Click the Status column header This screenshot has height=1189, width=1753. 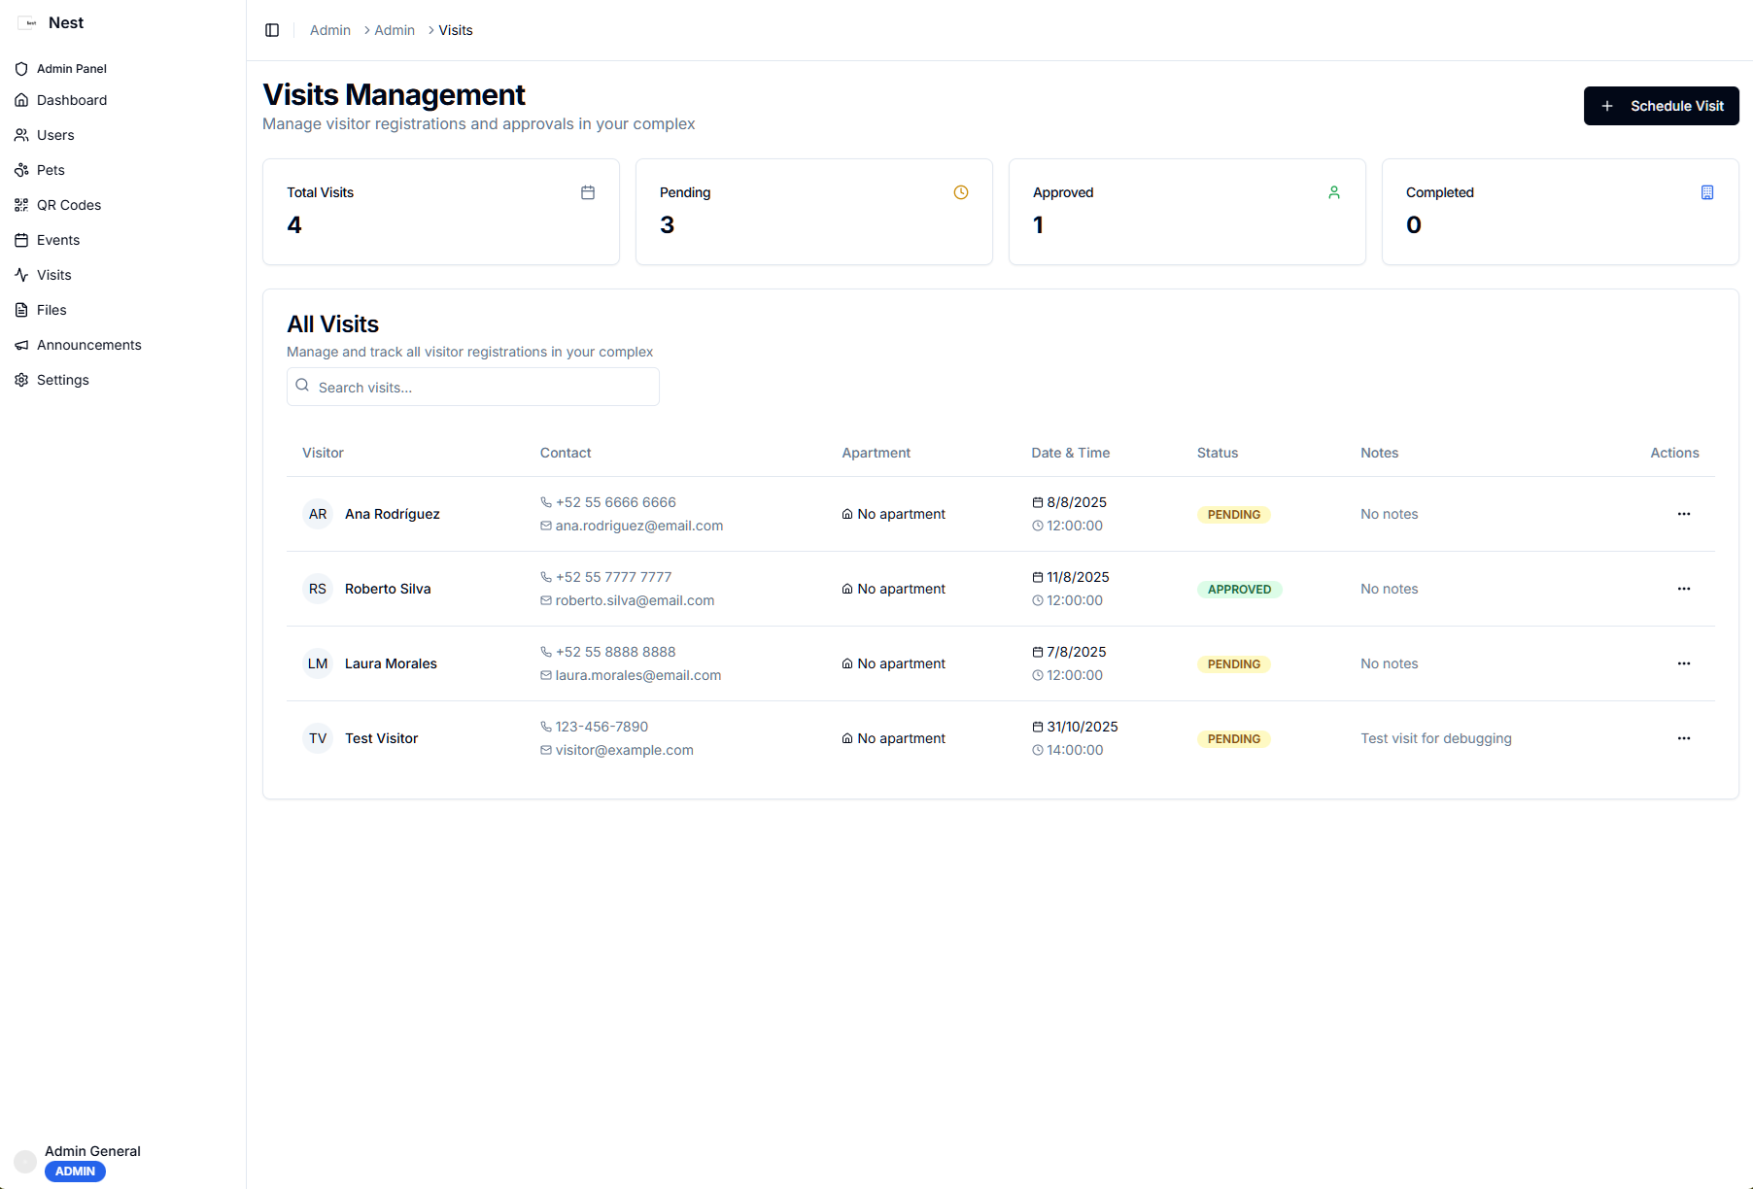pos(1218,453)
